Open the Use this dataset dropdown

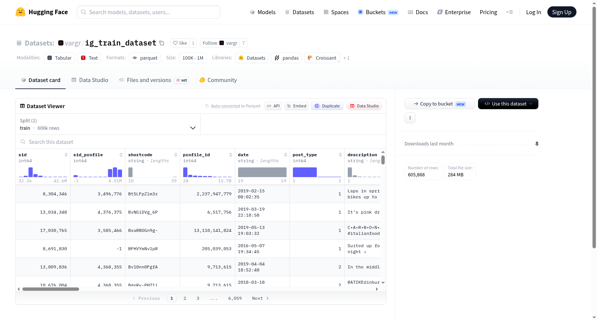click(x=508, y=104)
